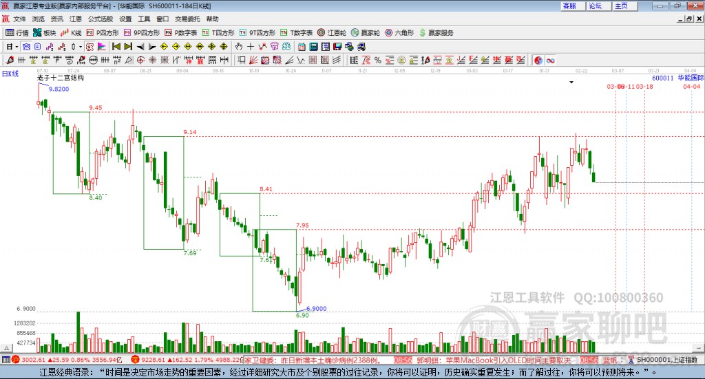Open the 江恩轮 Gann wheel tool
Image resolution: width=705 pixels, height=379 pixels.
click(332, 33)
